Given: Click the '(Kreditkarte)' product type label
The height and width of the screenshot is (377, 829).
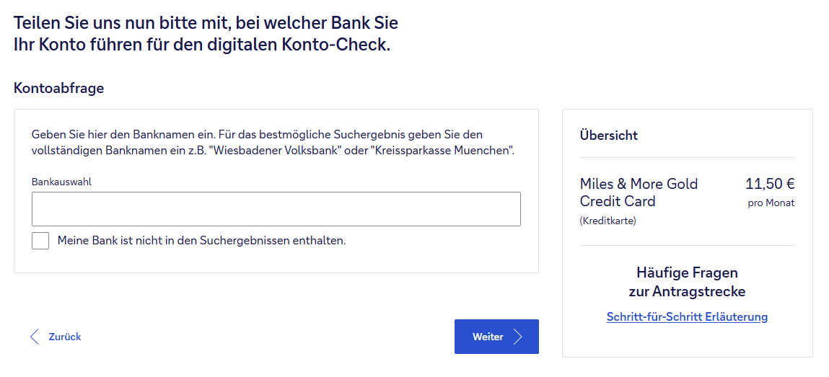Looking at the screenshot, I should (x=608, y=221).
